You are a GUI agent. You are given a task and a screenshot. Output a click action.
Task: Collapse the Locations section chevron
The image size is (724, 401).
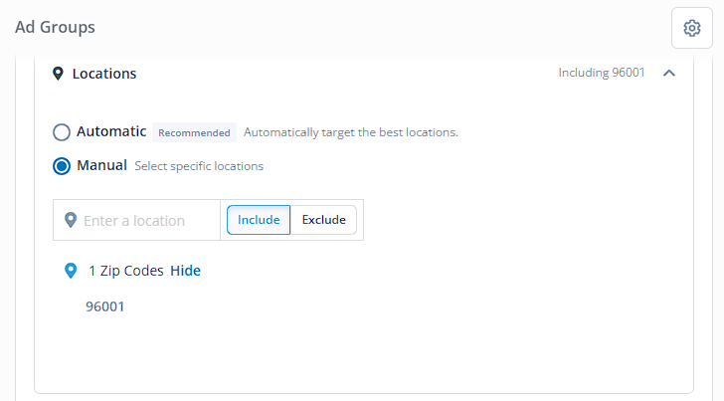click(x=669, y=73)
